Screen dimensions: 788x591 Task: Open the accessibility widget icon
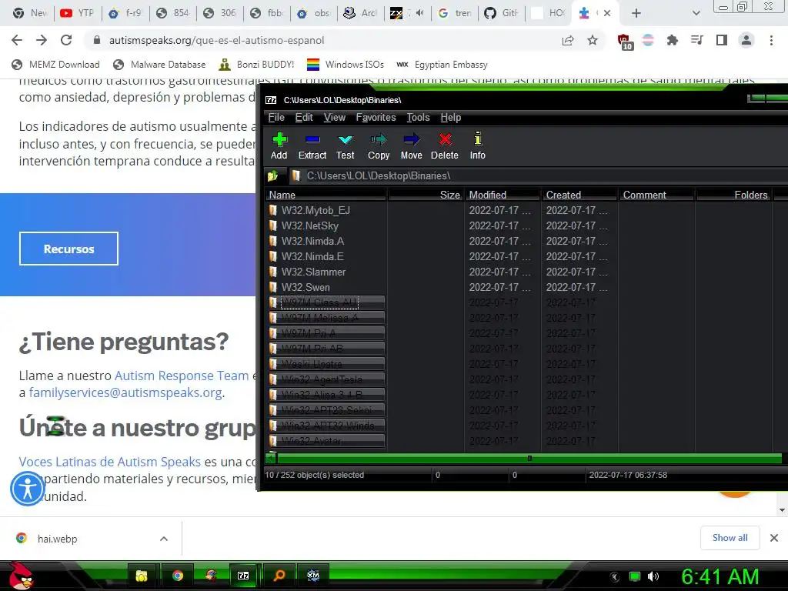tap(28, 489)
